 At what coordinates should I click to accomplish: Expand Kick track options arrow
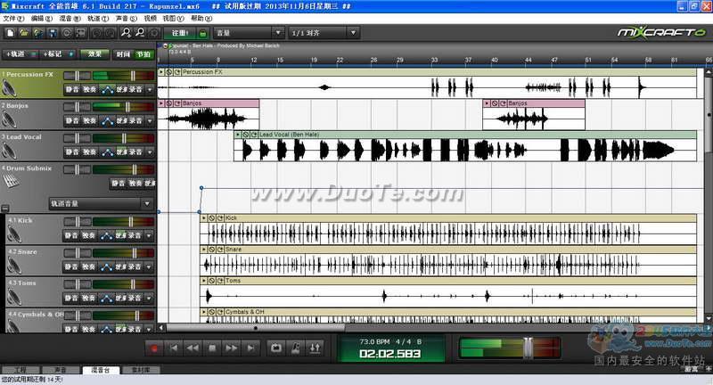click(148, 235)
